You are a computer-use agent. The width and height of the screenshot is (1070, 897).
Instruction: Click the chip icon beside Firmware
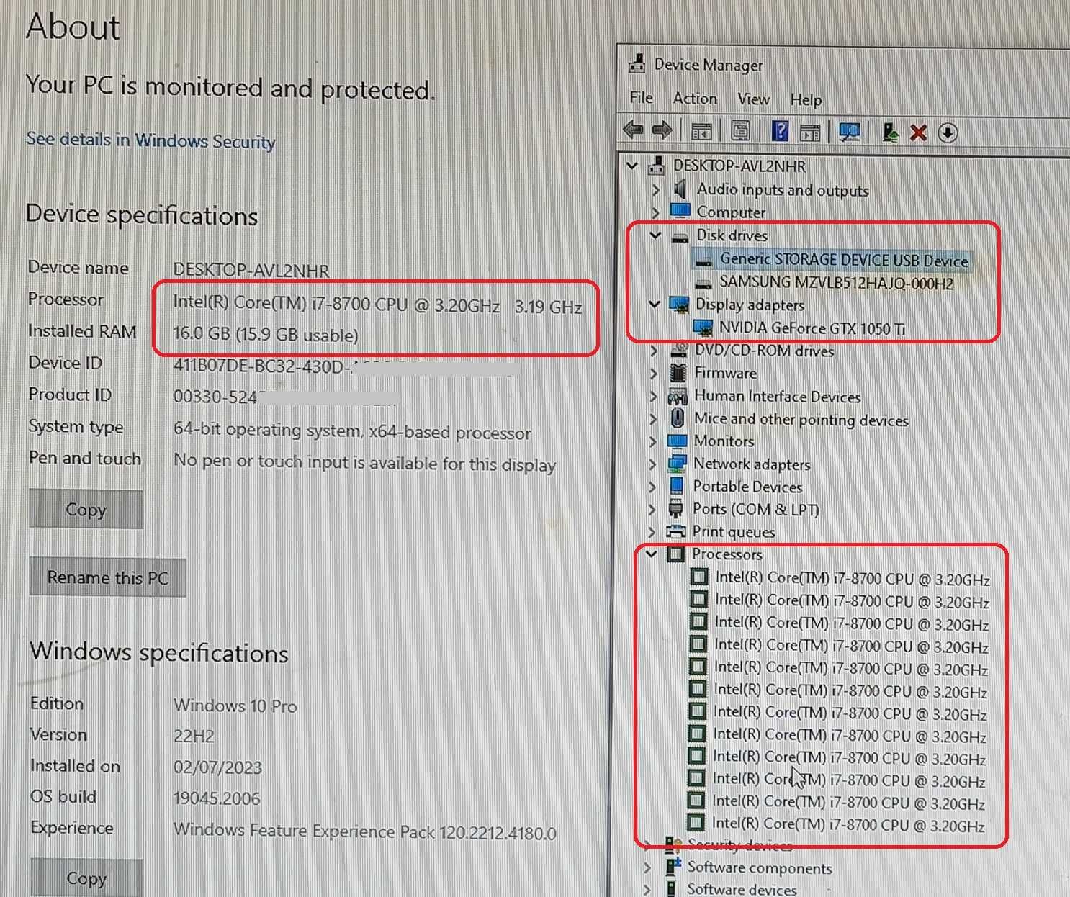[x=678, y=372]
